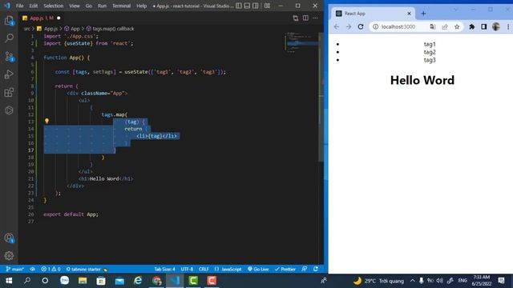The width and height of the screenshot is (513, 288).
Task: Open the File menu
Action: 19,6
